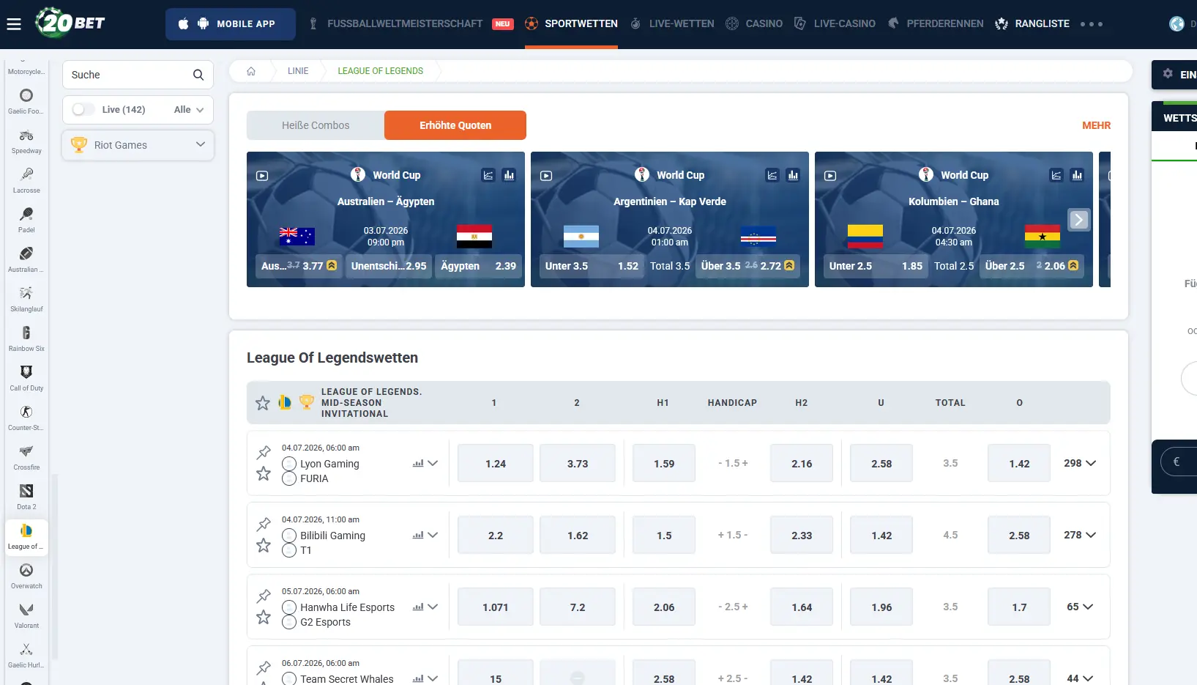Pin the Lyon Gaming vs FURIA match
The image size is (1197, 685).
pyautogui.click(x=264, y=452)
